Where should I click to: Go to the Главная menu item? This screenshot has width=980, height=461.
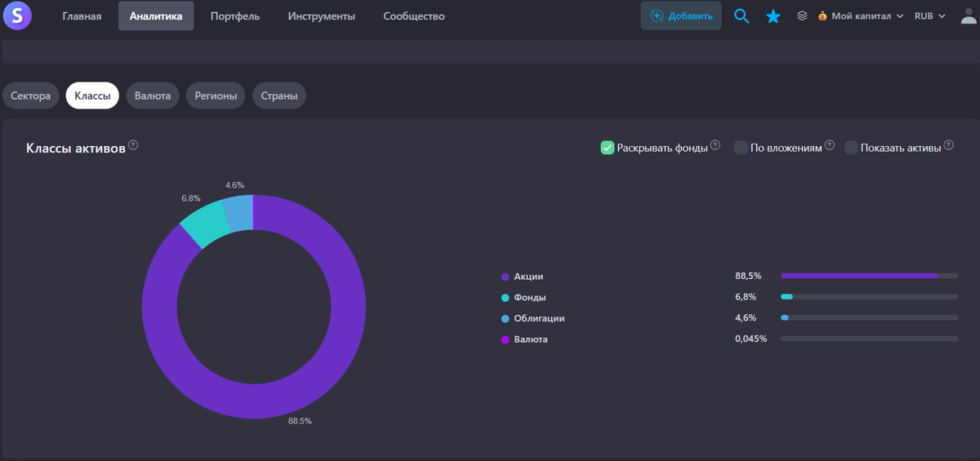click(82, 16)
